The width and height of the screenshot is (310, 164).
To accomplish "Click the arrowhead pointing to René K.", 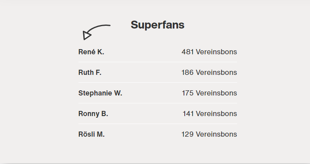I will 86,36.
